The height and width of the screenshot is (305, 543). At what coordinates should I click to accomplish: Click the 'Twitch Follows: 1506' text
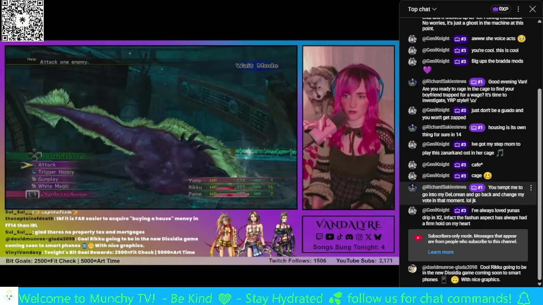tap(297, 261)
